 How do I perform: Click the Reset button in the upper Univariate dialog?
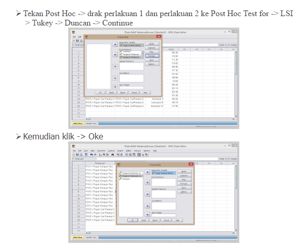click(123, 93)
